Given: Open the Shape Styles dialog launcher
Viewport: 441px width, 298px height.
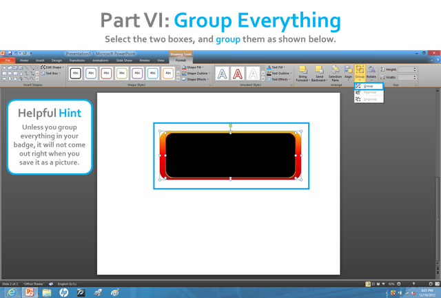Looking at the screenshot, I should pyautogui.click(x=209, y=85).
